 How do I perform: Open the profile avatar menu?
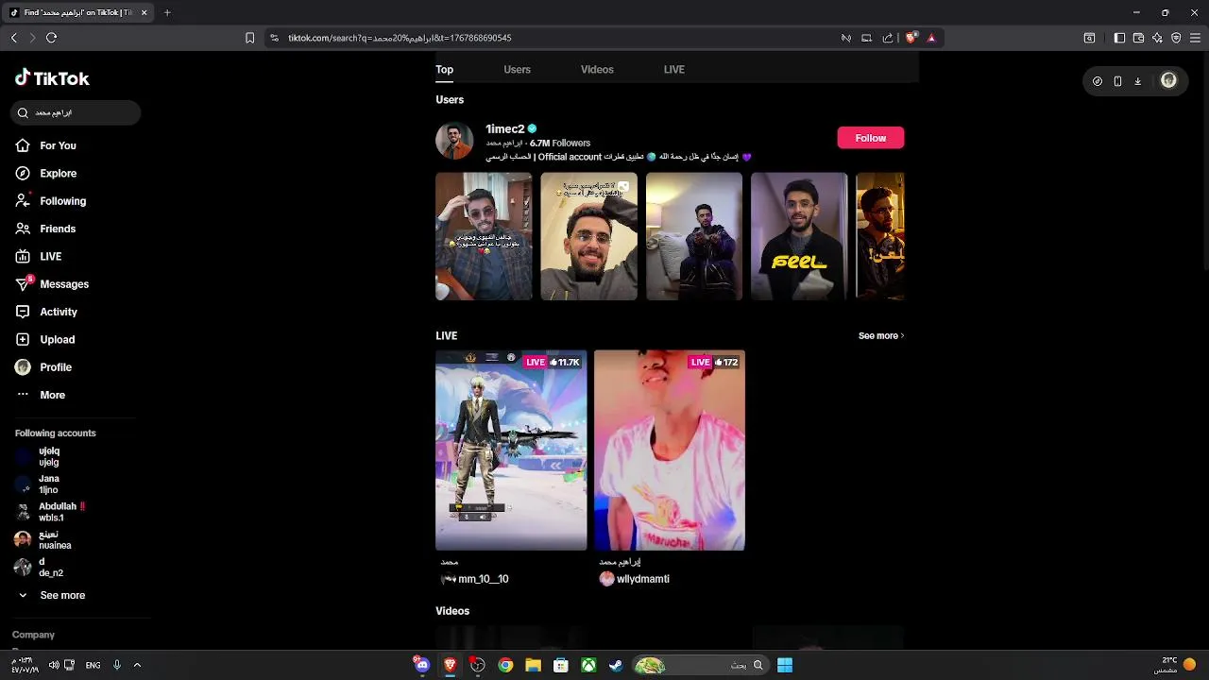[x=1168, y=80]
